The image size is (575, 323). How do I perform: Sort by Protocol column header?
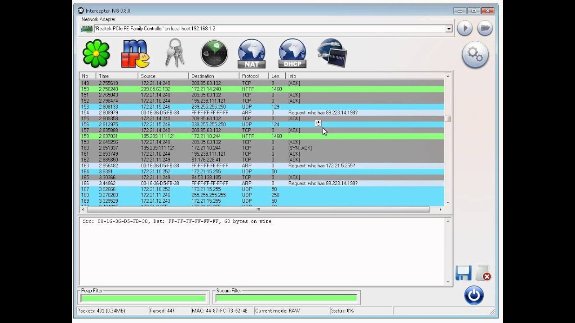coord(254,76)
